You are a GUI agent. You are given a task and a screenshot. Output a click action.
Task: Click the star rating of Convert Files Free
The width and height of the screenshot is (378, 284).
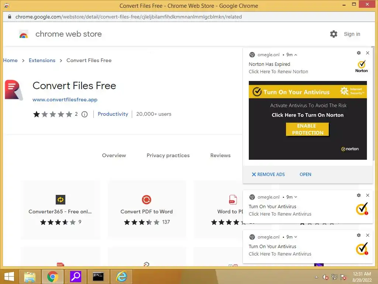(x=52, y=114)
